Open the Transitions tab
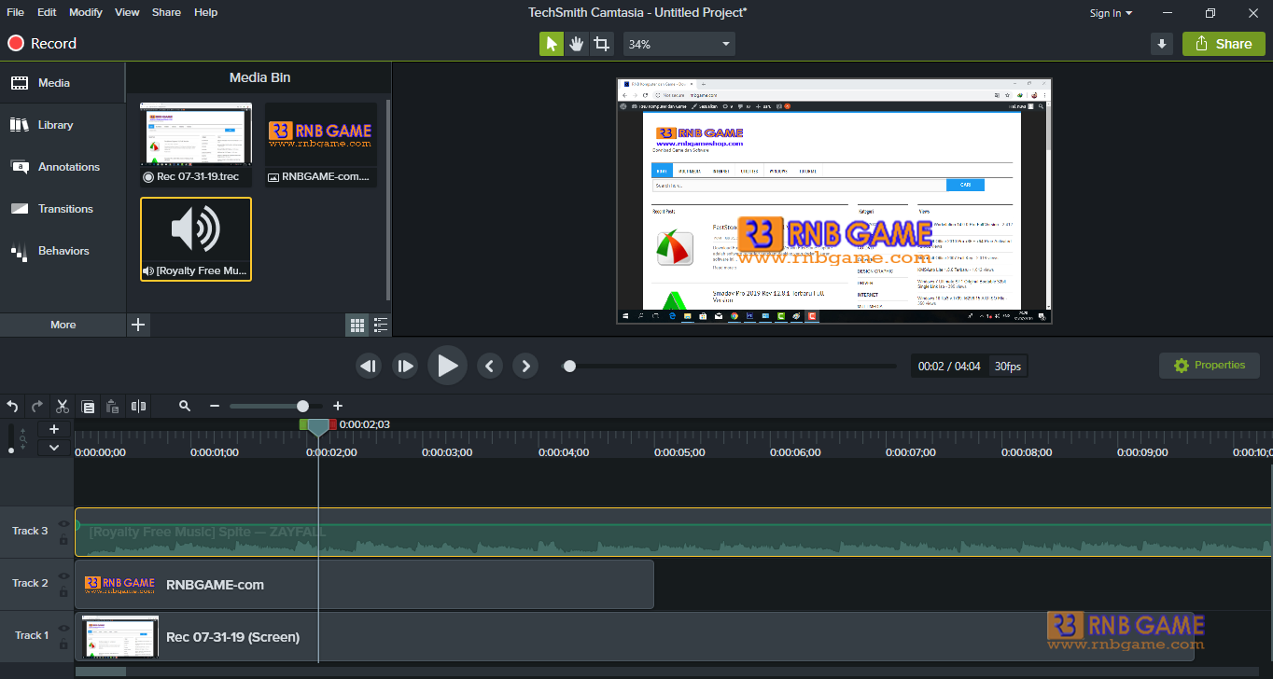Viewport: 1273px width, 679px height. [63, 209]
